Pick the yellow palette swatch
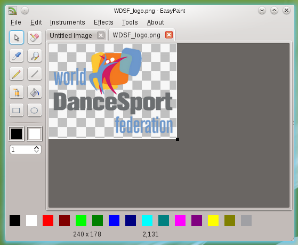This screenshot has height=245, width=298. point(213,220)
